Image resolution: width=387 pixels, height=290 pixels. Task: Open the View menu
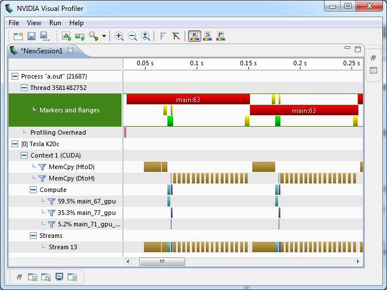(x=34, y=23)
